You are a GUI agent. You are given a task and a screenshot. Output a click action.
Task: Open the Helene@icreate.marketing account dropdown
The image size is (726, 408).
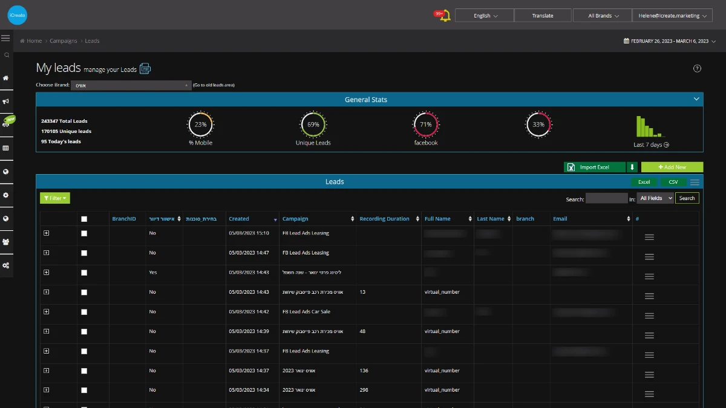point(673,16)
